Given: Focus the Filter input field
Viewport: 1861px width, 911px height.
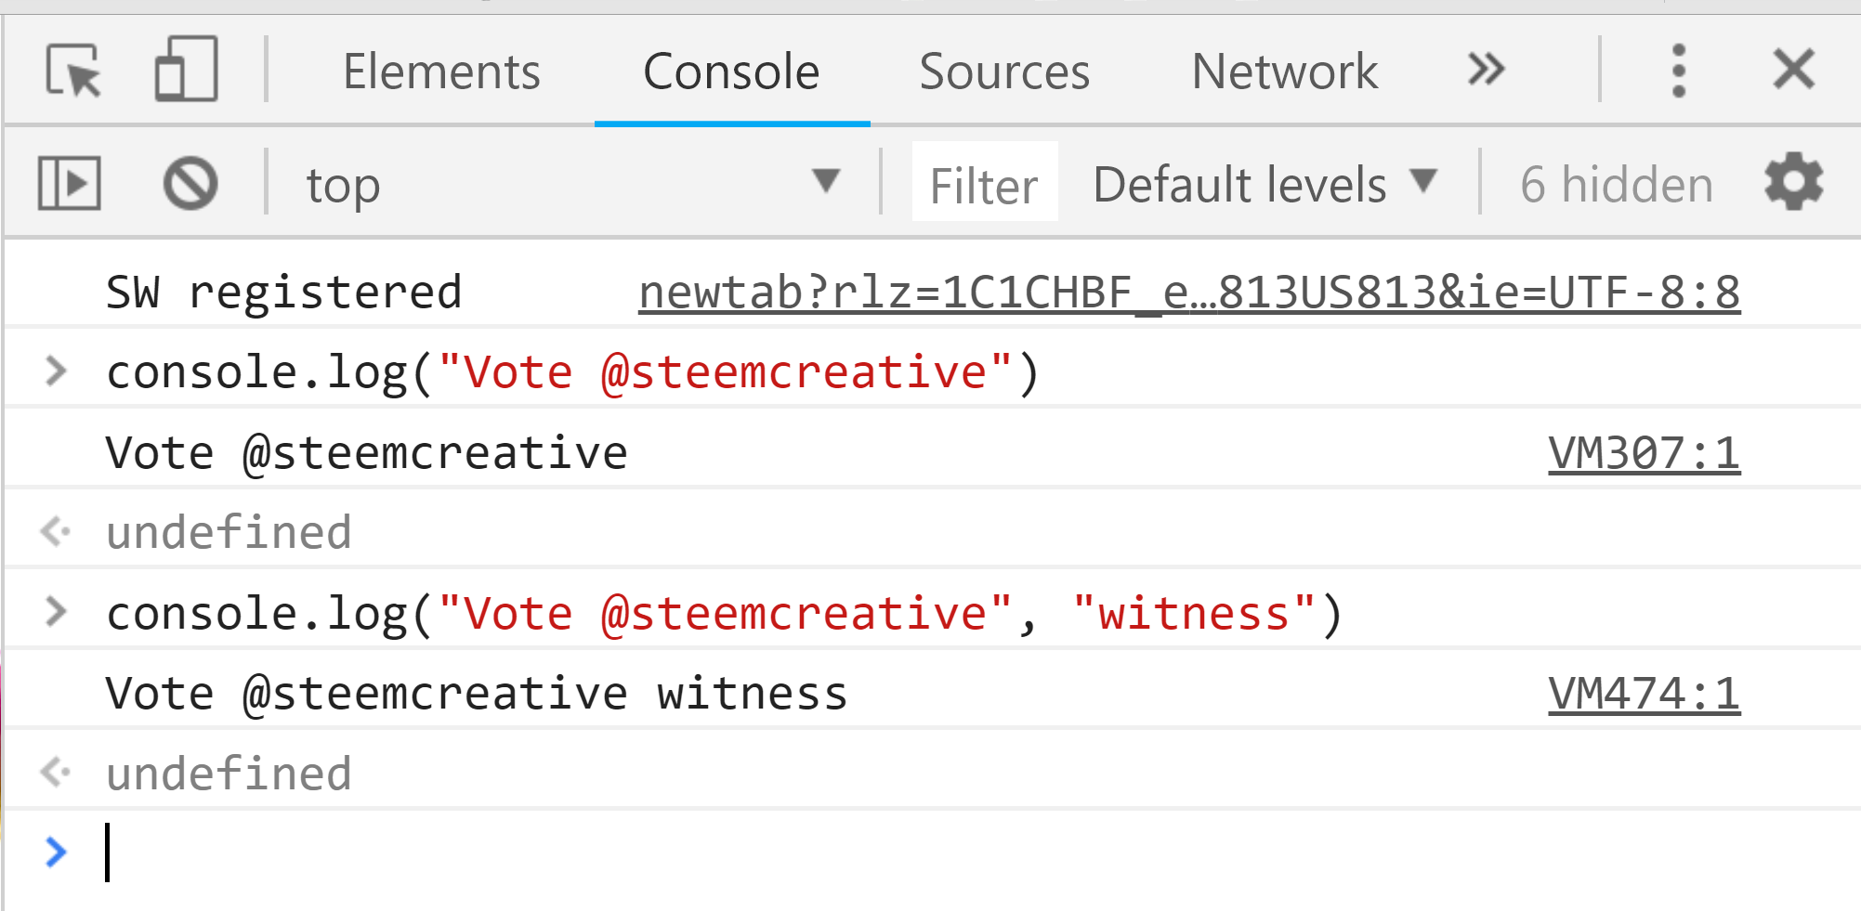Looking at the screenshot, I should click(985, 182).
